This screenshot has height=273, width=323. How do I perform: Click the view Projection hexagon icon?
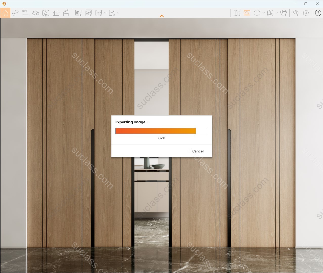pyautogui.click(x=257, y=13)
